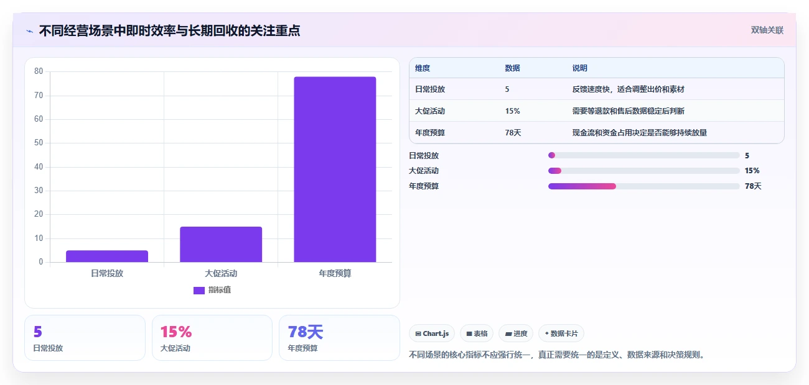The width and height of the screenshot is (809, 385).
Task: Click the 15% cell in the table
Action: click(x=513, y=111)
